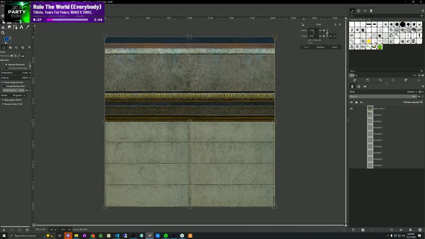
Task: Select the star-shaped brush thumbnail
Action: [408, 24]
